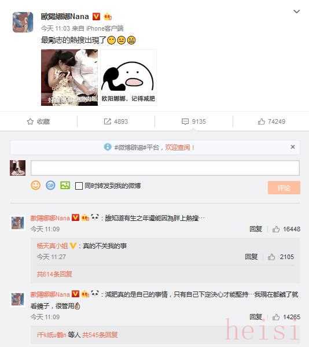The image size is (309, 347).
Task: Click the comment text input box
Action: [x=165, y=168]
